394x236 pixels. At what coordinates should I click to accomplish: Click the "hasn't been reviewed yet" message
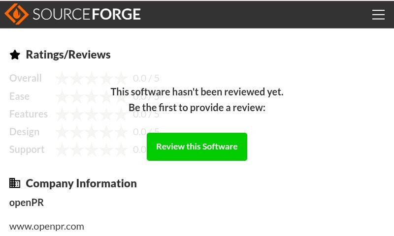click(x=197, y=92)
